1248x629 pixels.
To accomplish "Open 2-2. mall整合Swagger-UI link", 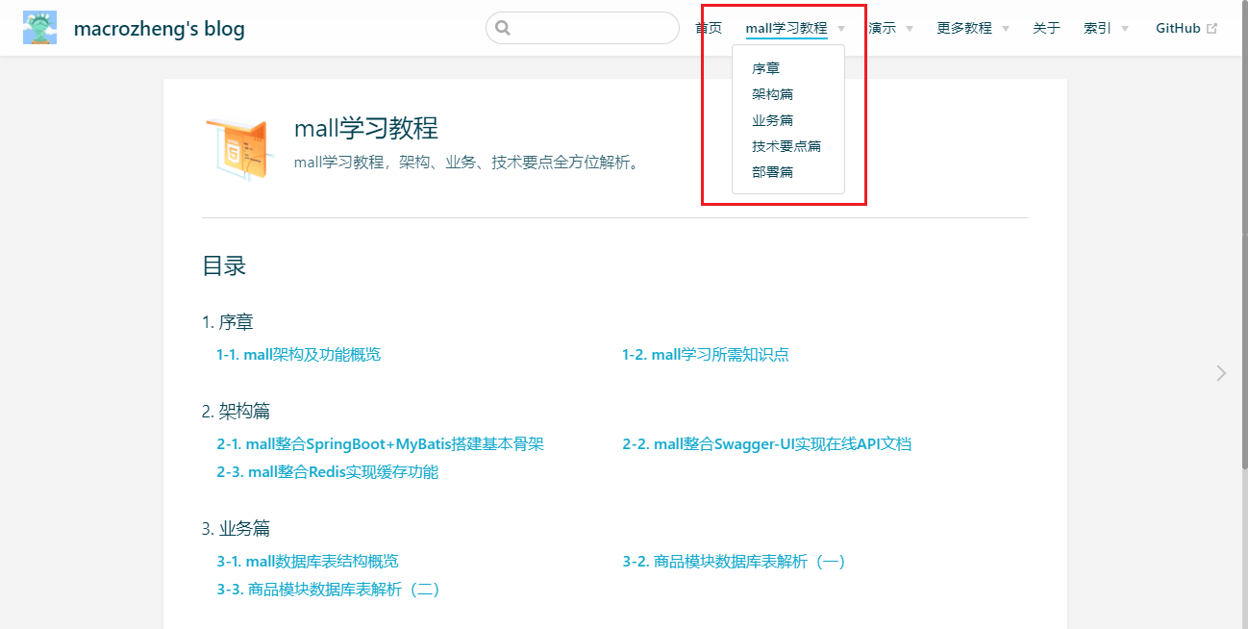I will point(767,444).
